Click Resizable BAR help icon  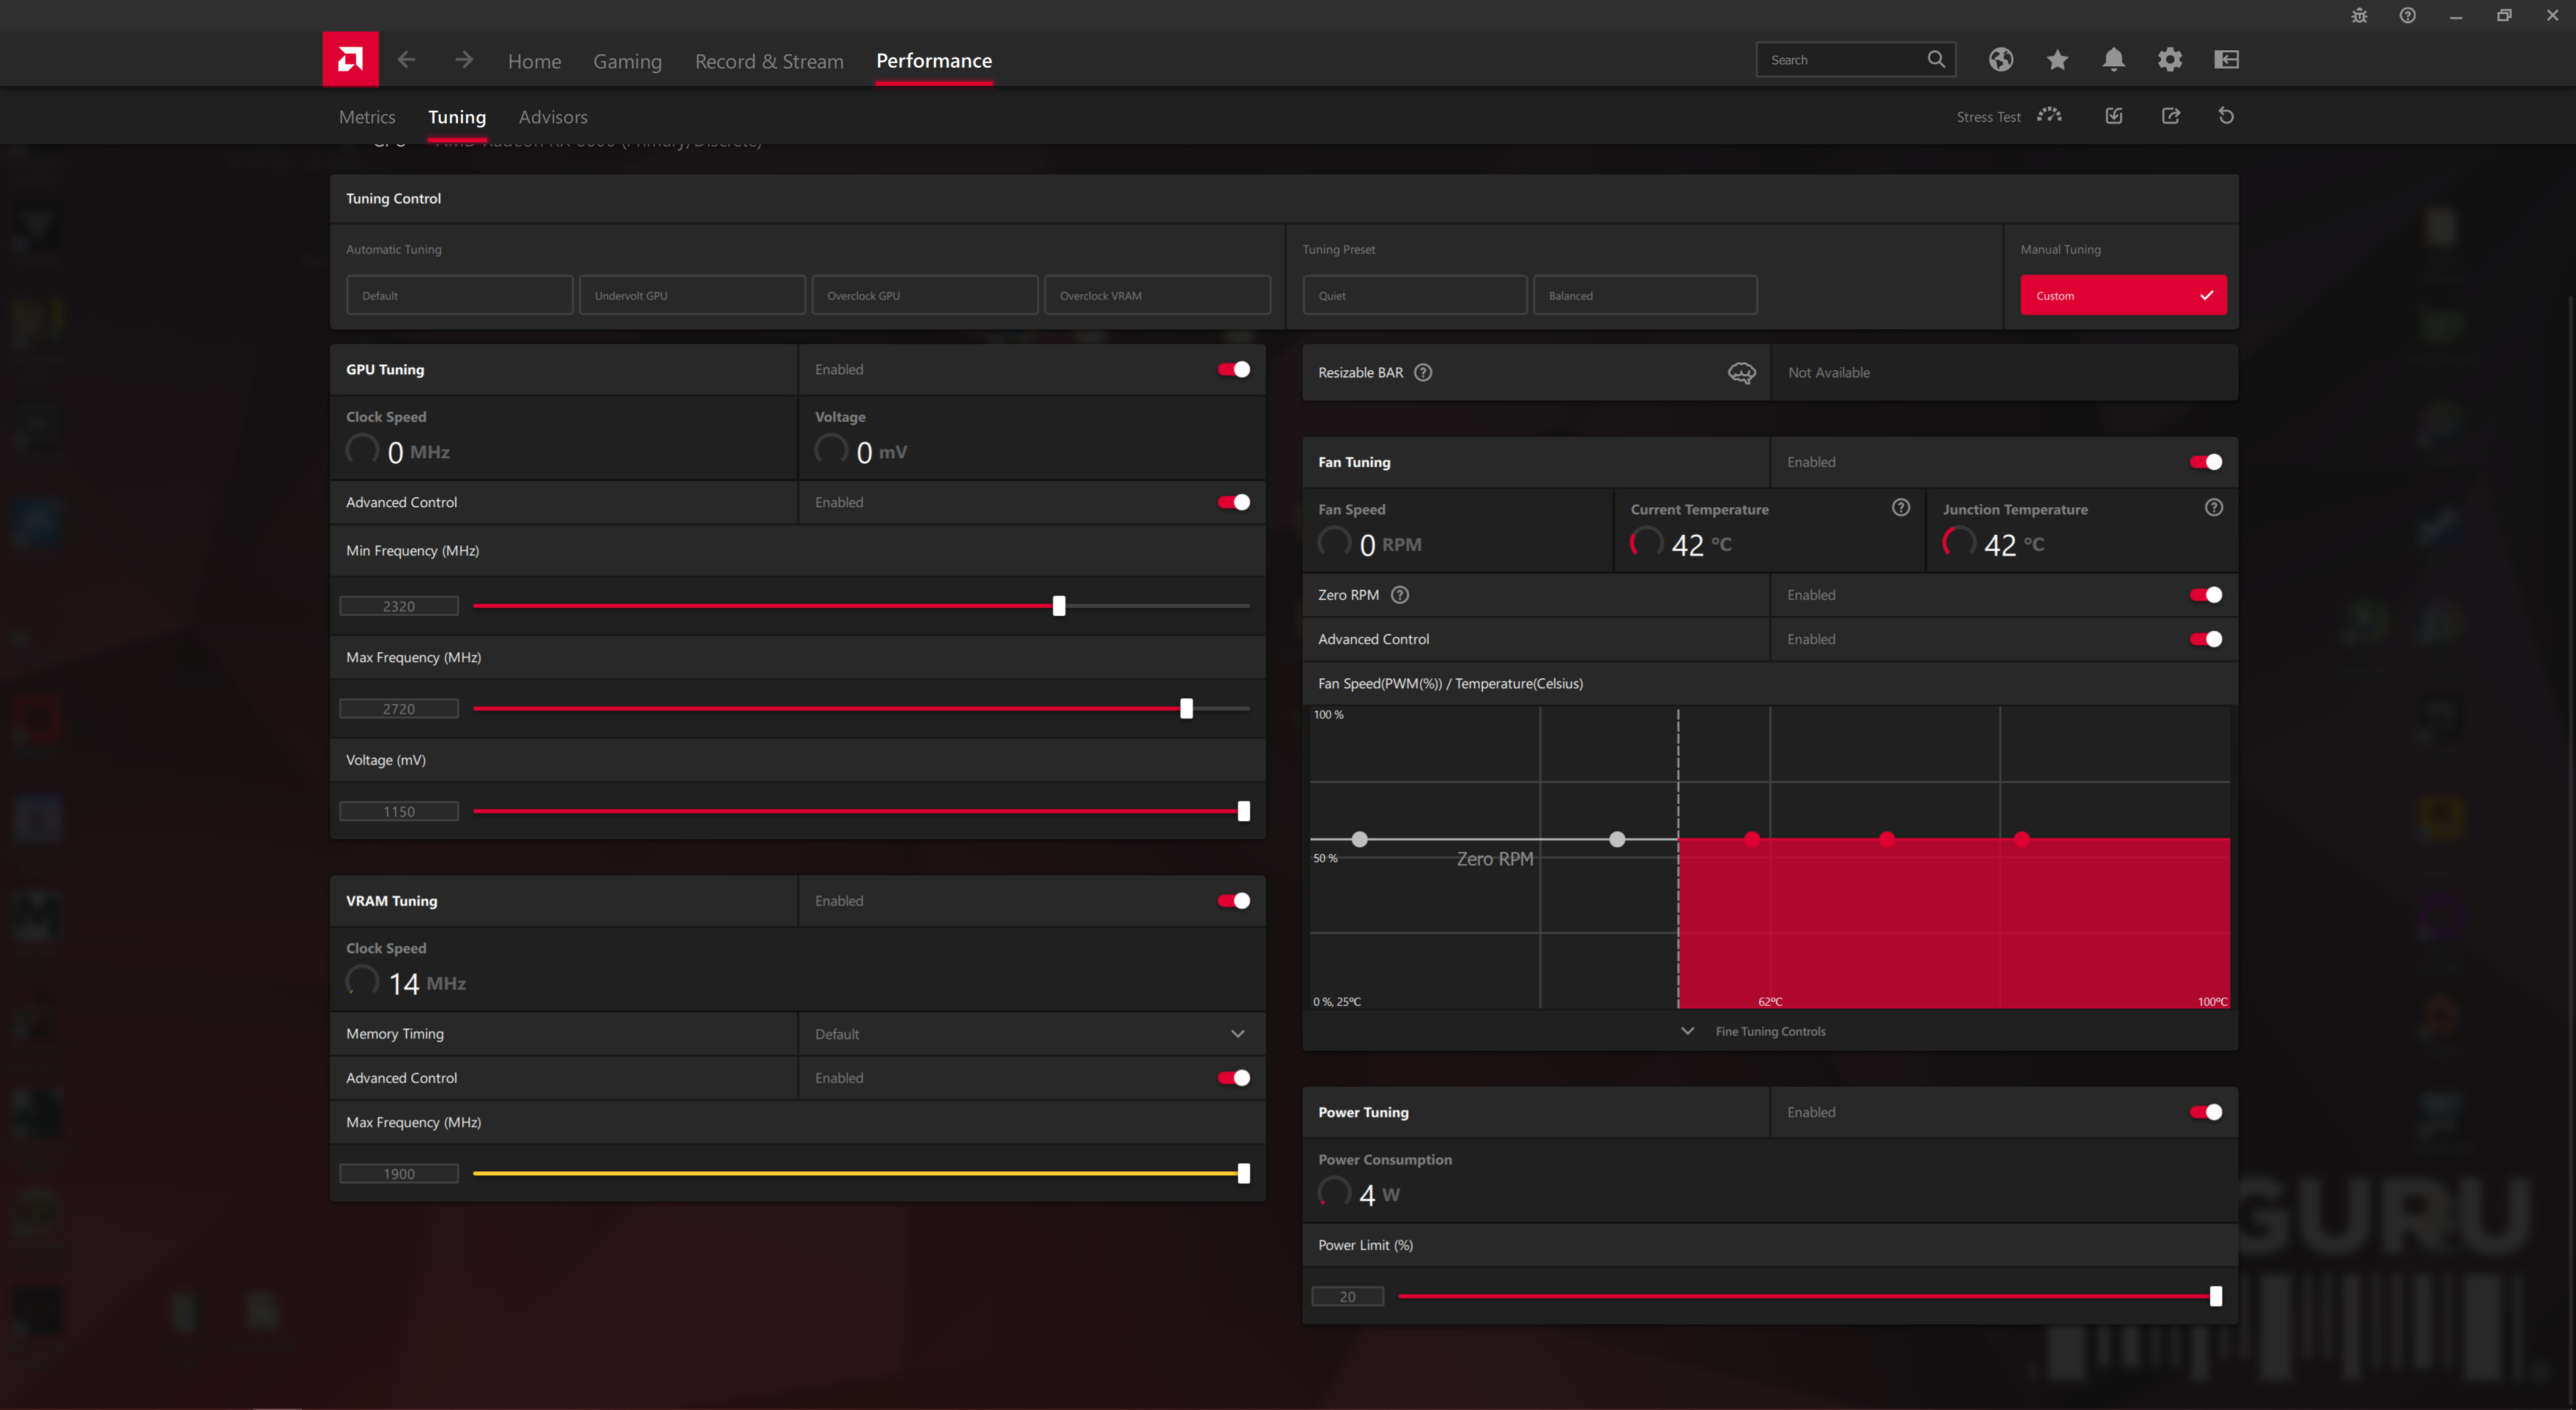(x=1423, y=372)
